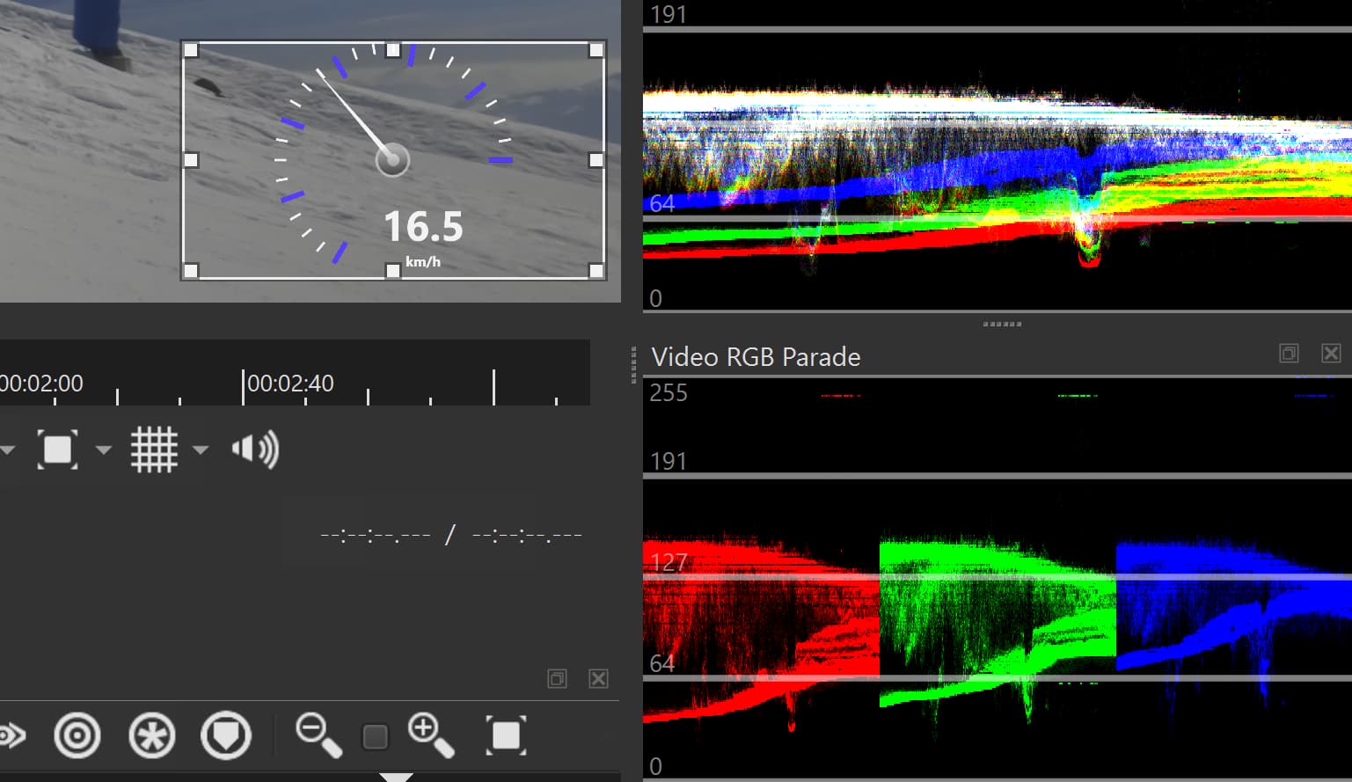Image resolution: width=1352 pixels, height=782 pixels.
Task: Expand dropdown arrow beside the grid icon
Action: coord(201,450)
